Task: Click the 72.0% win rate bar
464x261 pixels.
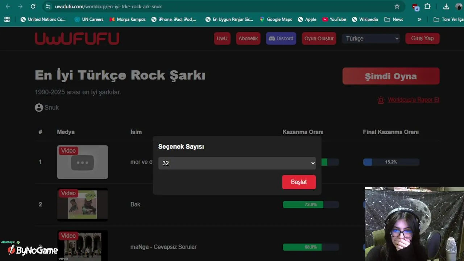Action: point(311,204)
